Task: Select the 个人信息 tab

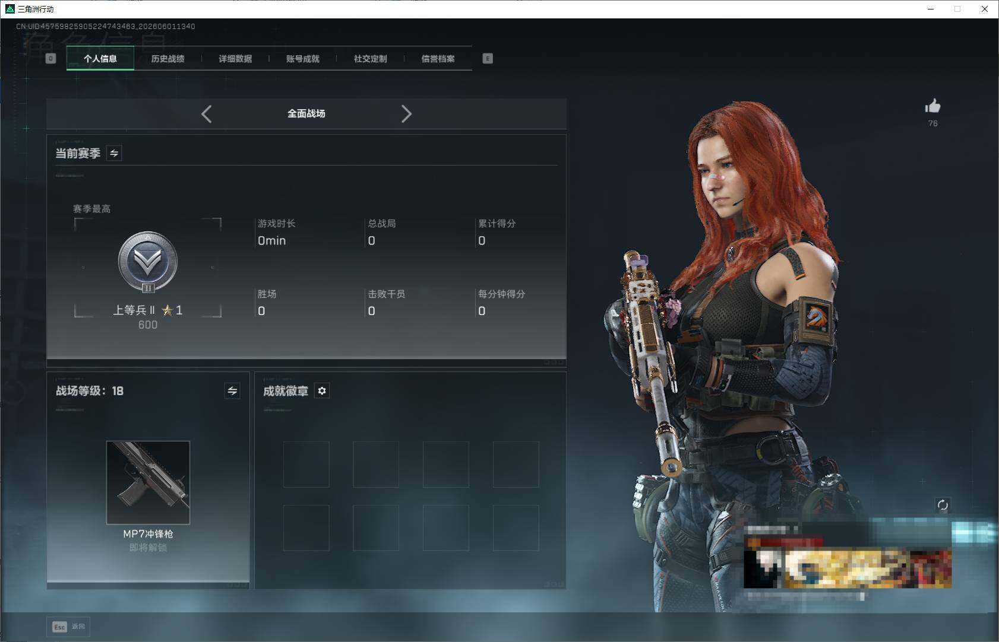Action: [x=100, y=58]
